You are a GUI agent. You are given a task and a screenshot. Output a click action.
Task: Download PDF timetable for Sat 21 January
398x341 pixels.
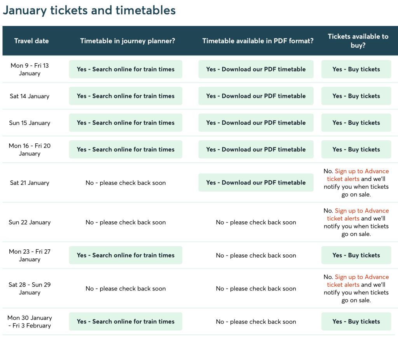[x=256, y=183]
